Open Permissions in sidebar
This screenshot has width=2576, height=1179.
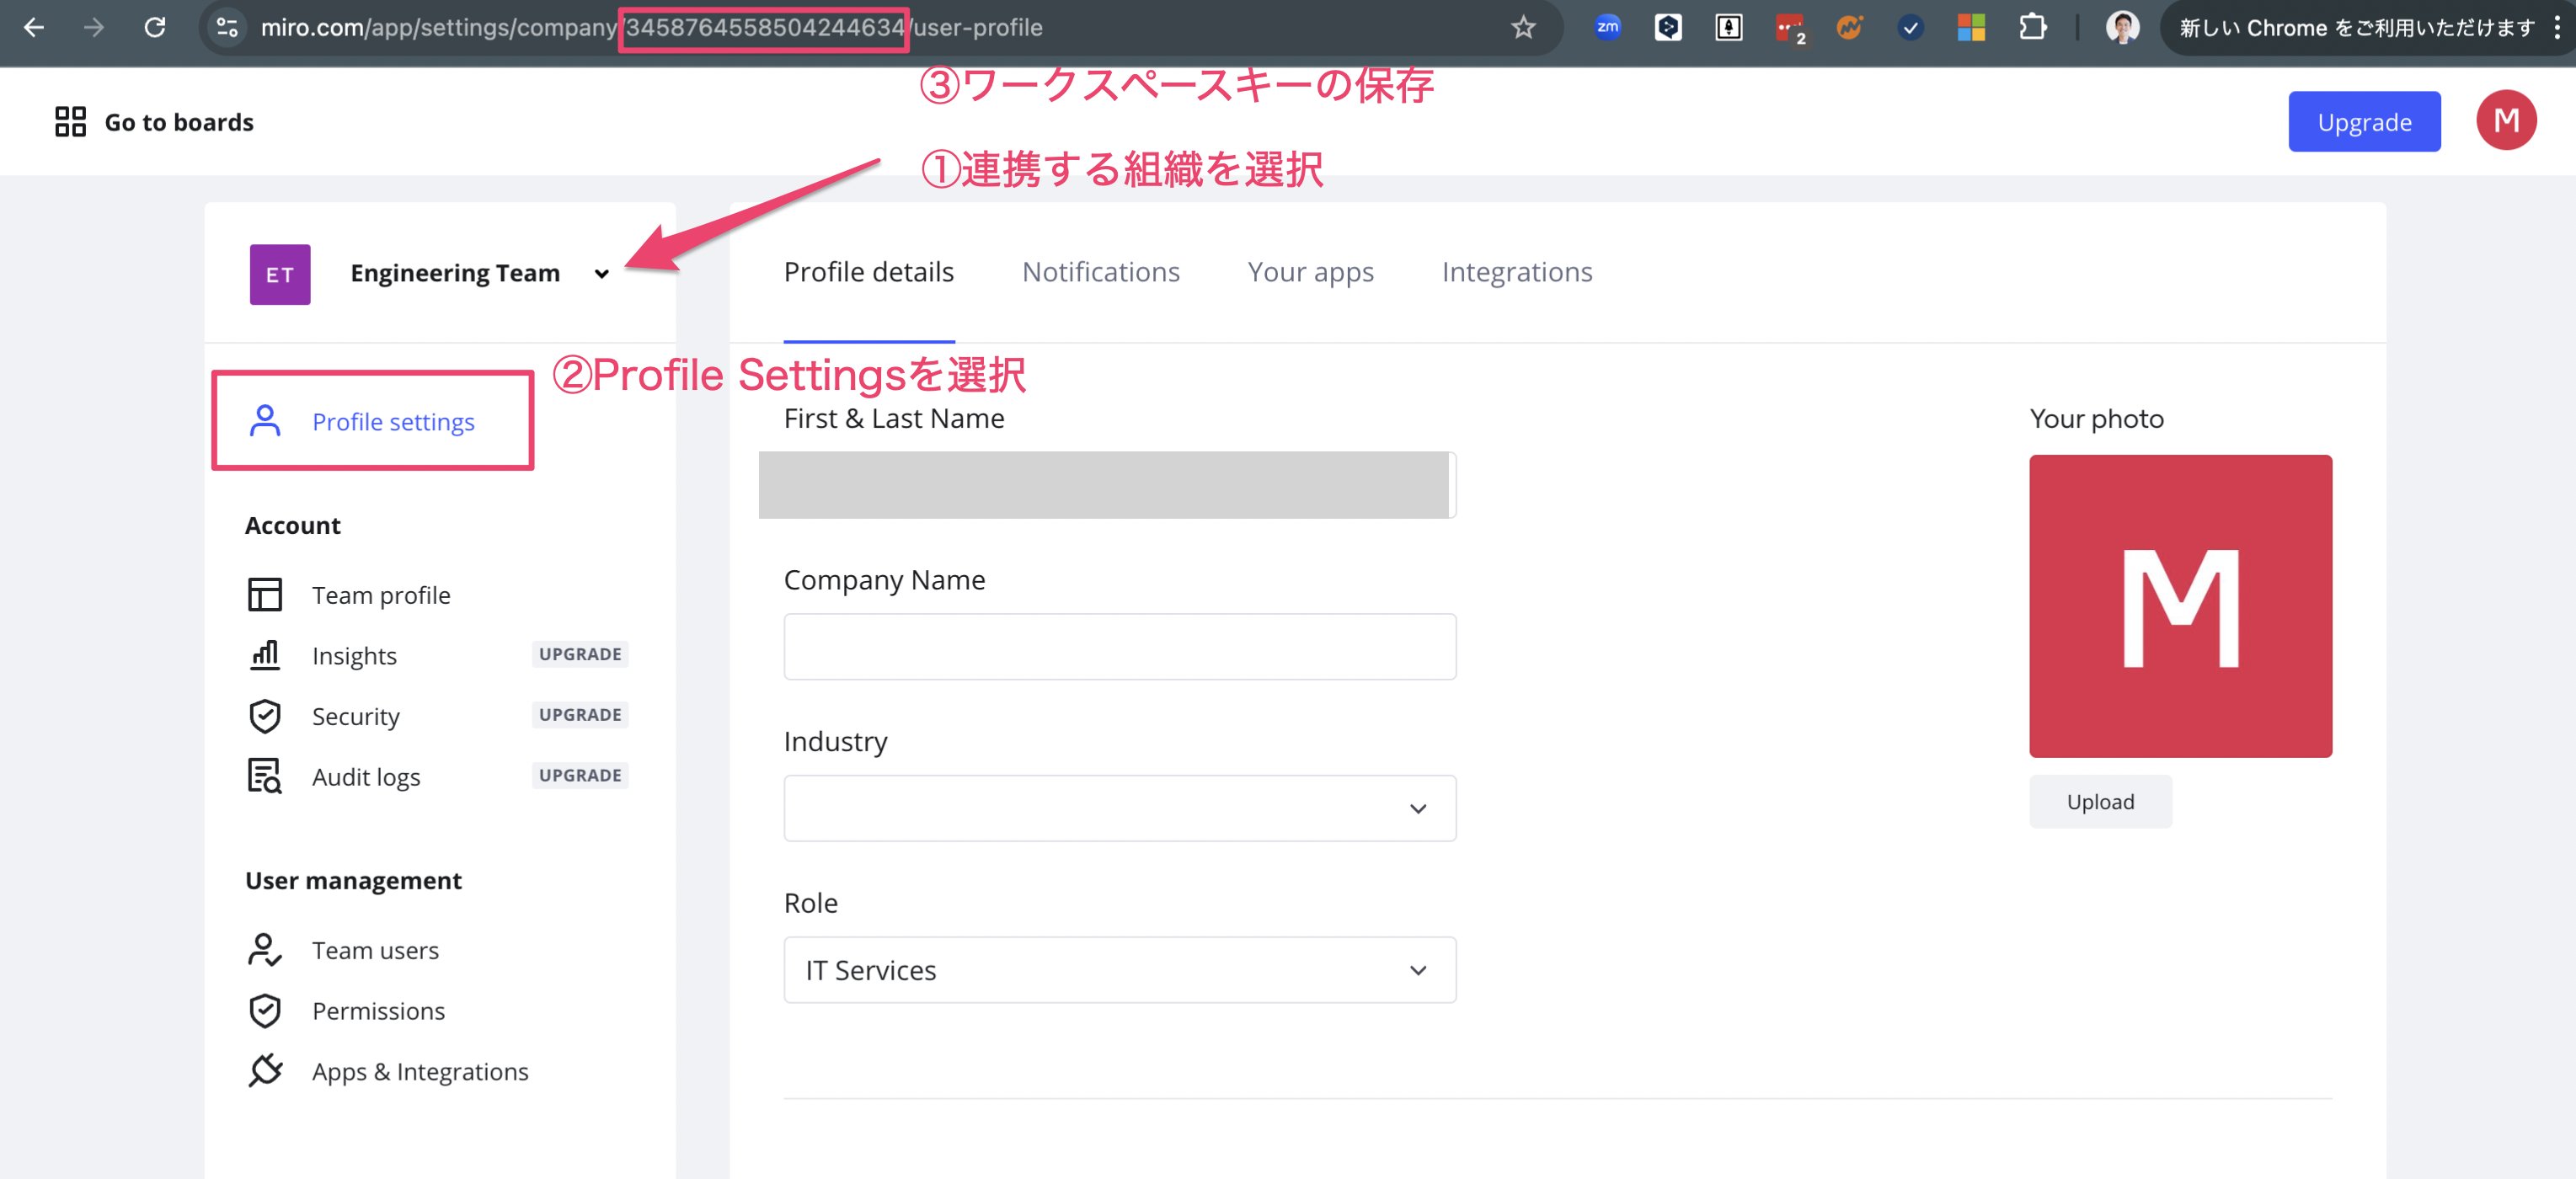point(378,1011)
